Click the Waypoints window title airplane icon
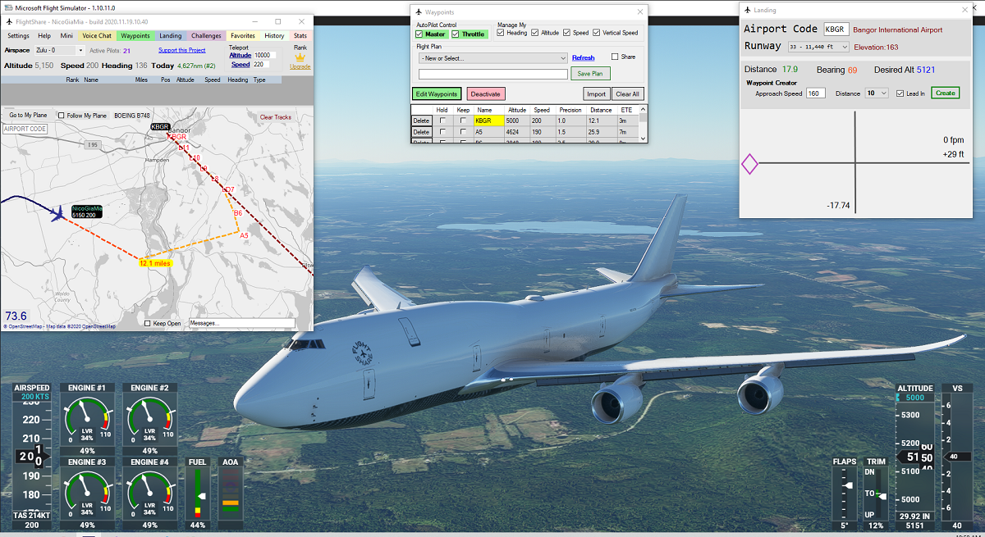This screenshot has width=985, height=537. 419,12
